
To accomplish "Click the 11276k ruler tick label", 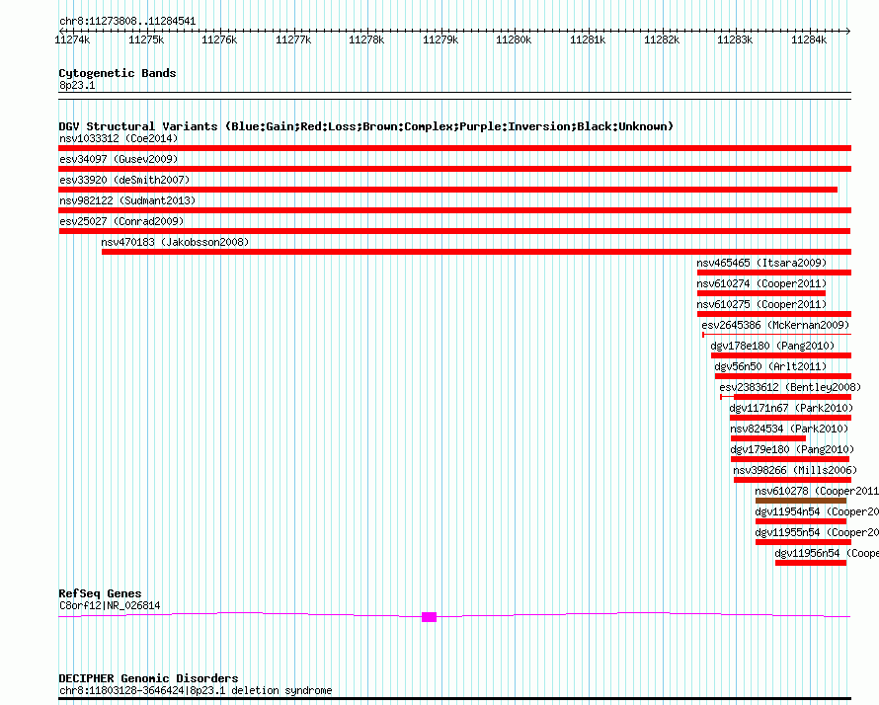I will click(219, 39).
